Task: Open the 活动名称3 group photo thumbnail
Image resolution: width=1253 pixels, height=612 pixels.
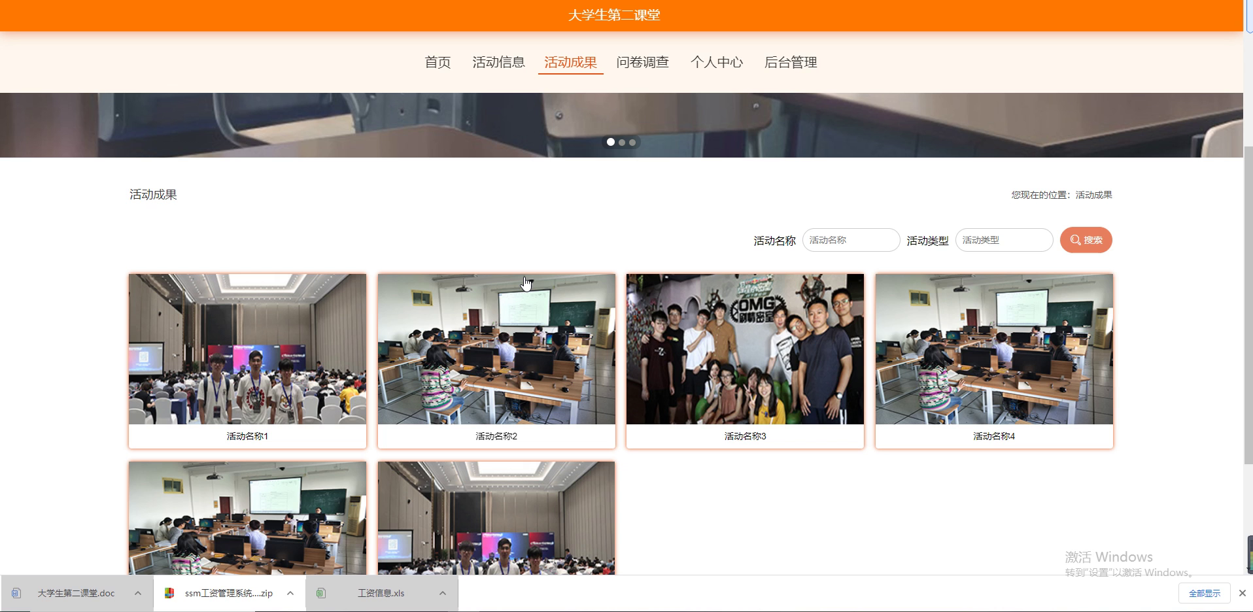Action: coord(745,349)
